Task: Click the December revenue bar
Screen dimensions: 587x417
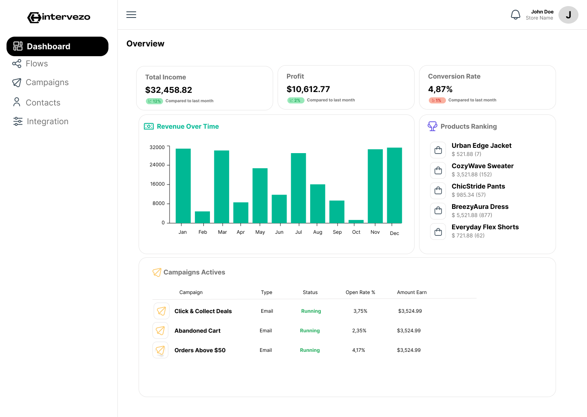Action: [x=394, y=185]
